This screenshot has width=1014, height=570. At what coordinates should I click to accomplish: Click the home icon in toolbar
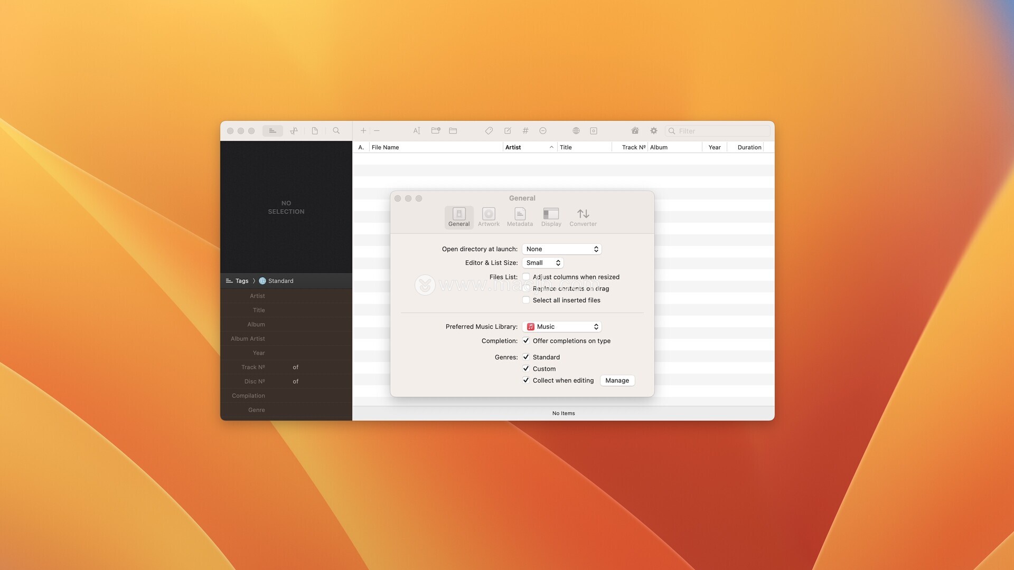[635, 131]
